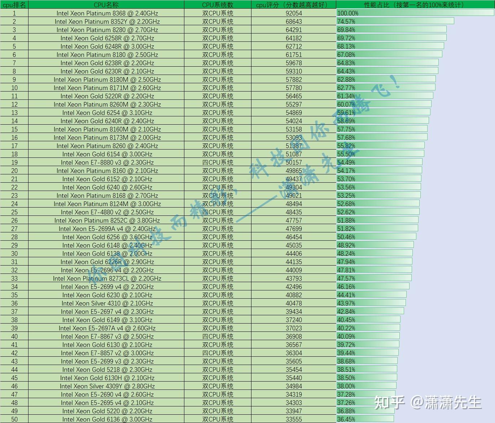495x423 pixels.
Task: Click the 64.43% percentage cell
Action: (x=415, y=71)
